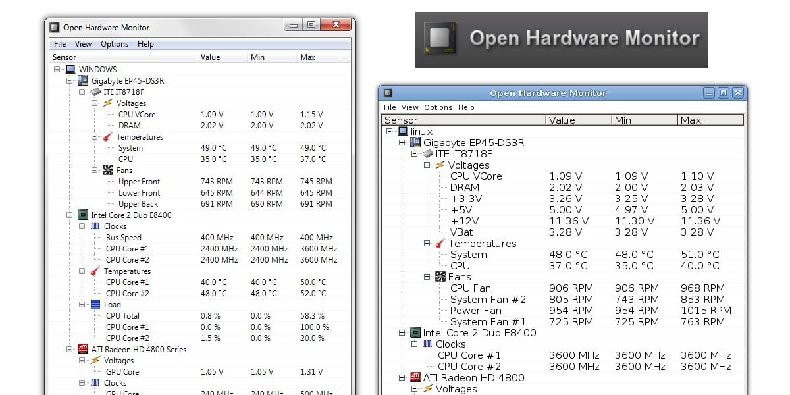790x395 pixels.
Task: Click the linux computer icon in right window
Action: [403, 132]
